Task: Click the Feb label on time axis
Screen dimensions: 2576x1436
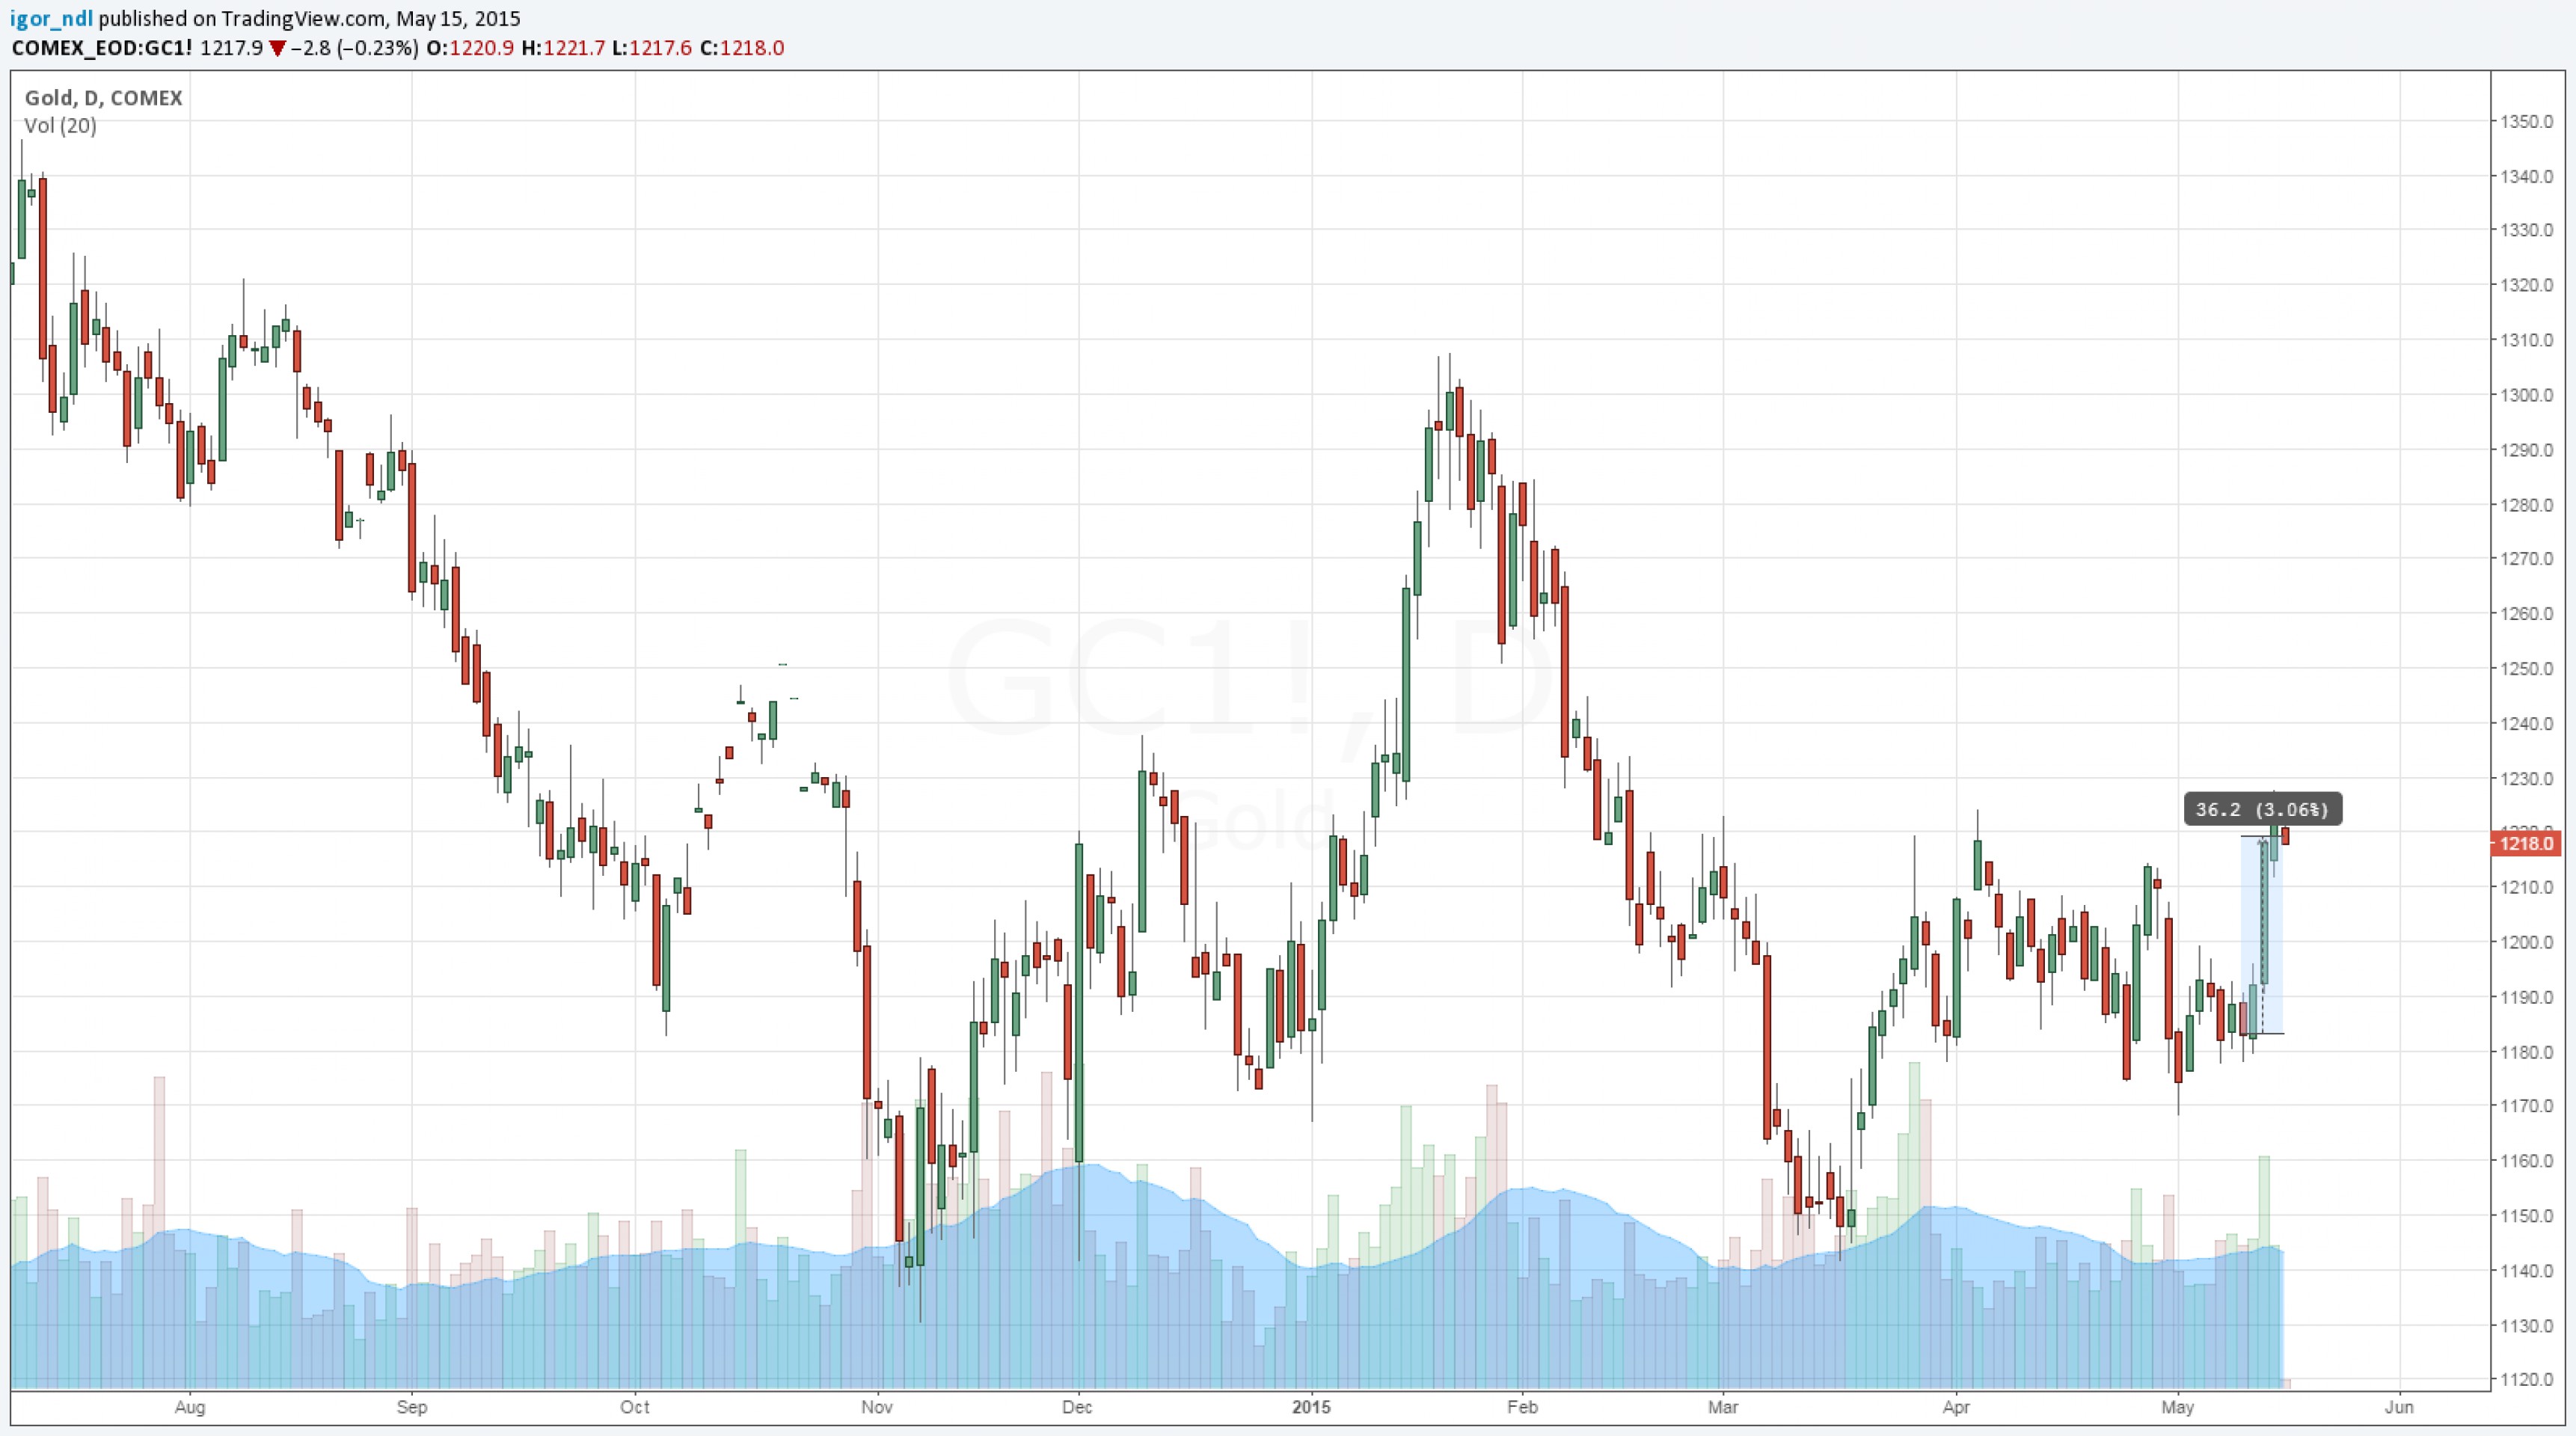Action: (x=1521, y=1407)
